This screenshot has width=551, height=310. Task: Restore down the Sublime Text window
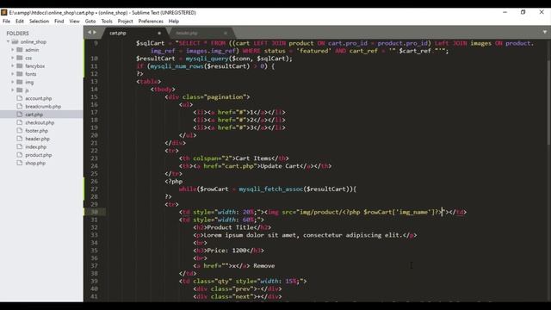(x=523, y=12)
